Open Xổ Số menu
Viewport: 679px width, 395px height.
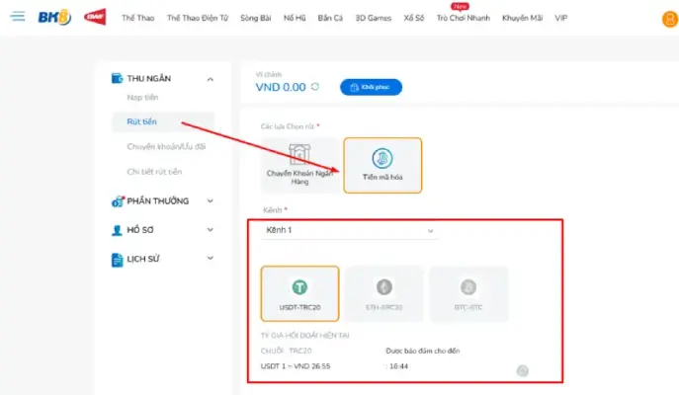(x=413, y=18)
